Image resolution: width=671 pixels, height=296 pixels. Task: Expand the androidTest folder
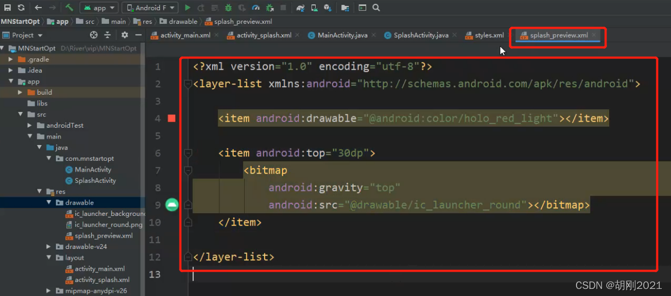[30, 125]
